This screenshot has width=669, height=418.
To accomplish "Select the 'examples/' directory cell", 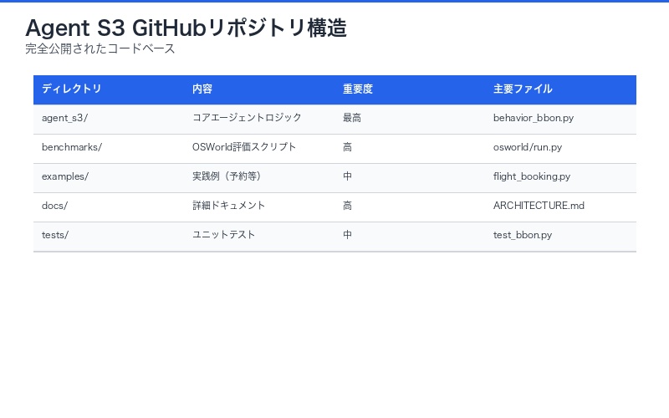I will (65, 176).
